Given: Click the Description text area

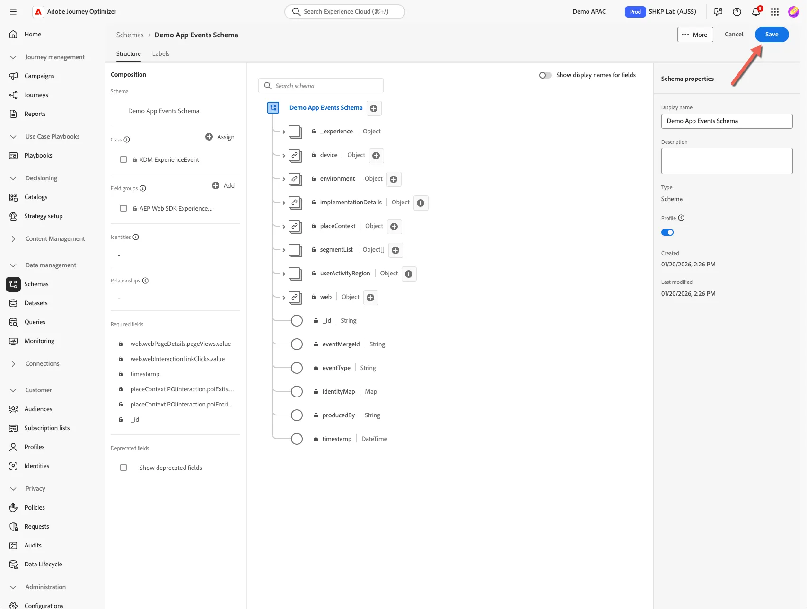Looking at the screenshot, I should coord(727,161).
